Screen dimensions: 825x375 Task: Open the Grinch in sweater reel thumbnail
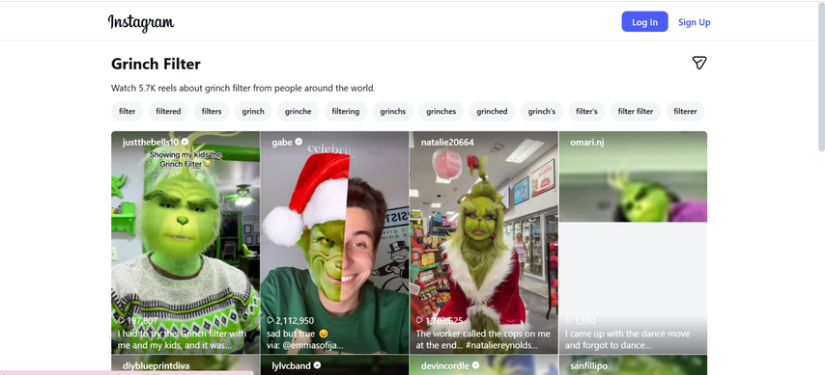(x=185, y=243)
